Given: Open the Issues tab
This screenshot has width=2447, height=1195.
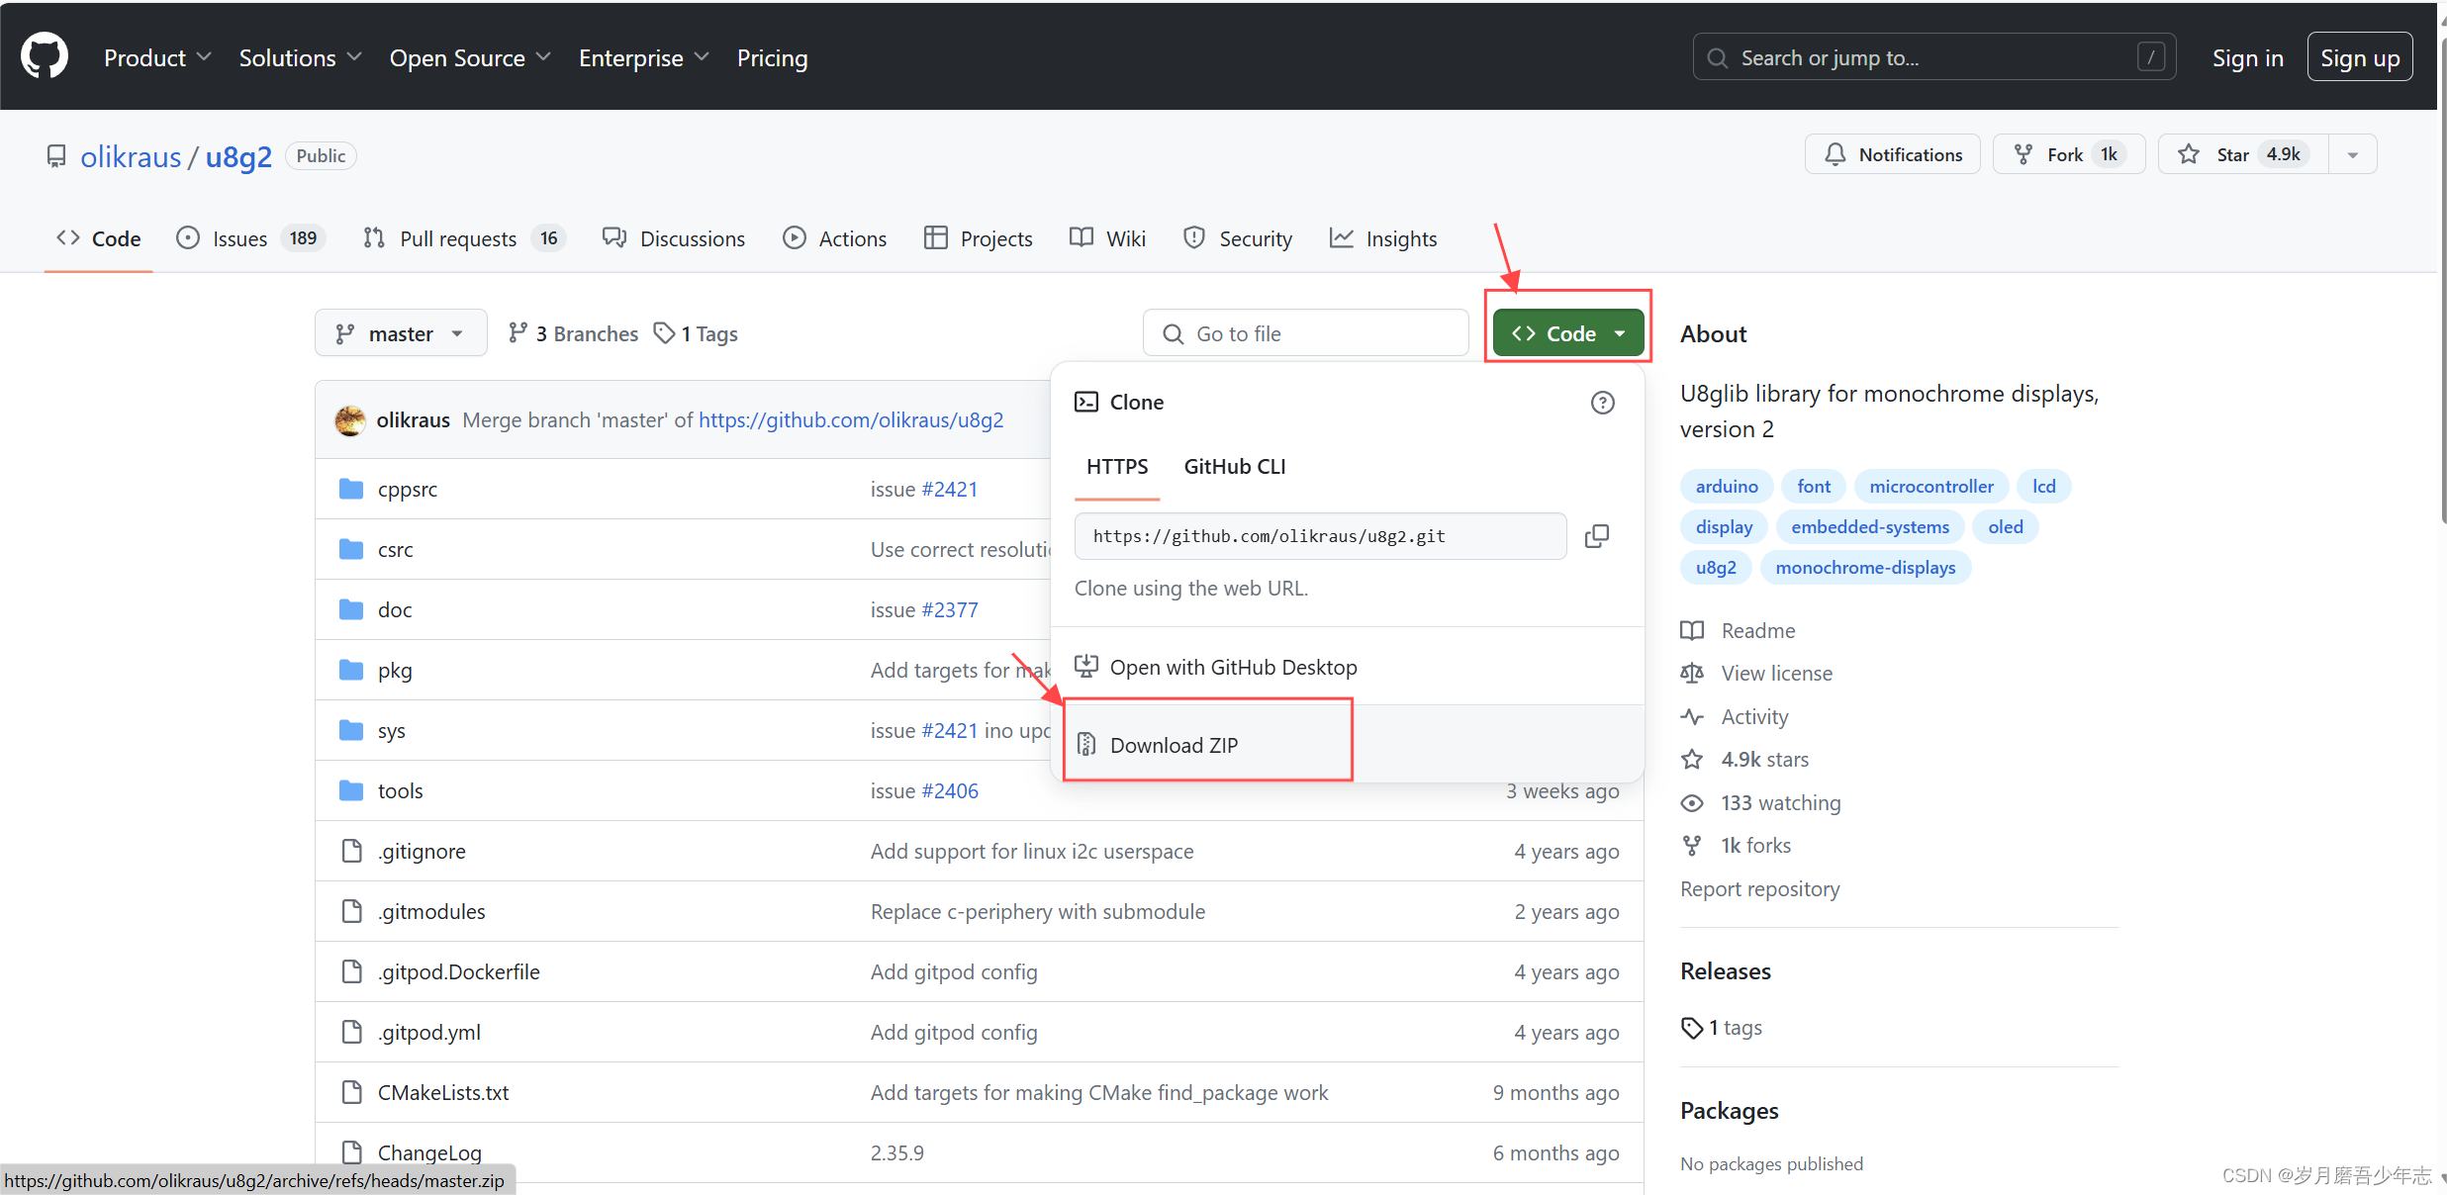Looking at the screenshot, I should (x=250, y=238).
